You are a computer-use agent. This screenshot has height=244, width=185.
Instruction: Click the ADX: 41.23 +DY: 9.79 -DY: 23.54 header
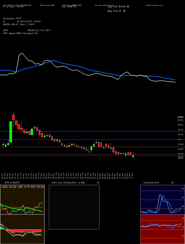(23, 187)
